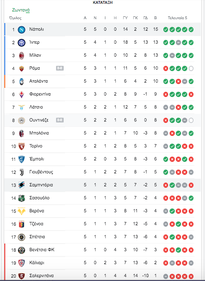Click Roma's live 0-0 score badge
205x281 pixels.
[x=60, y=68]
